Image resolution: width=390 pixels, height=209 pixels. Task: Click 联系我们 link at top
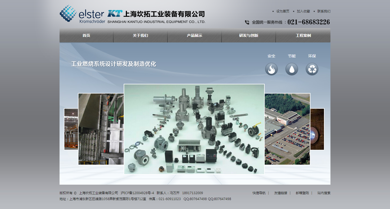click(324, 11)
